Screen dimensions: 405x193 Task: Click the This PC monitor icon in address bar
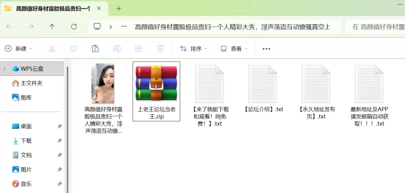point(97,27)
